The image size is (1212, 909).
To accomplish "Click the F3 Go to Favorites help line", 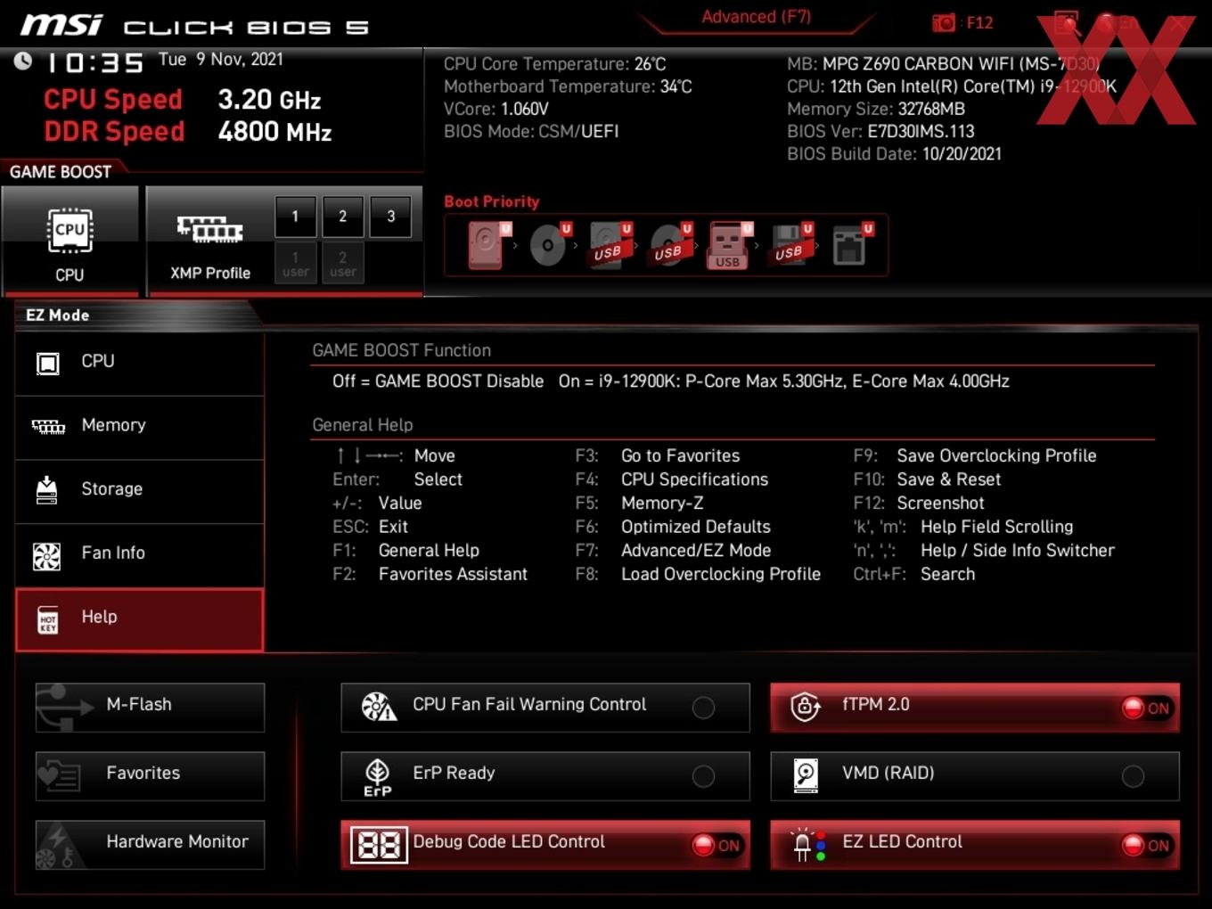I will pyautogui.click(x=658, y=455).
